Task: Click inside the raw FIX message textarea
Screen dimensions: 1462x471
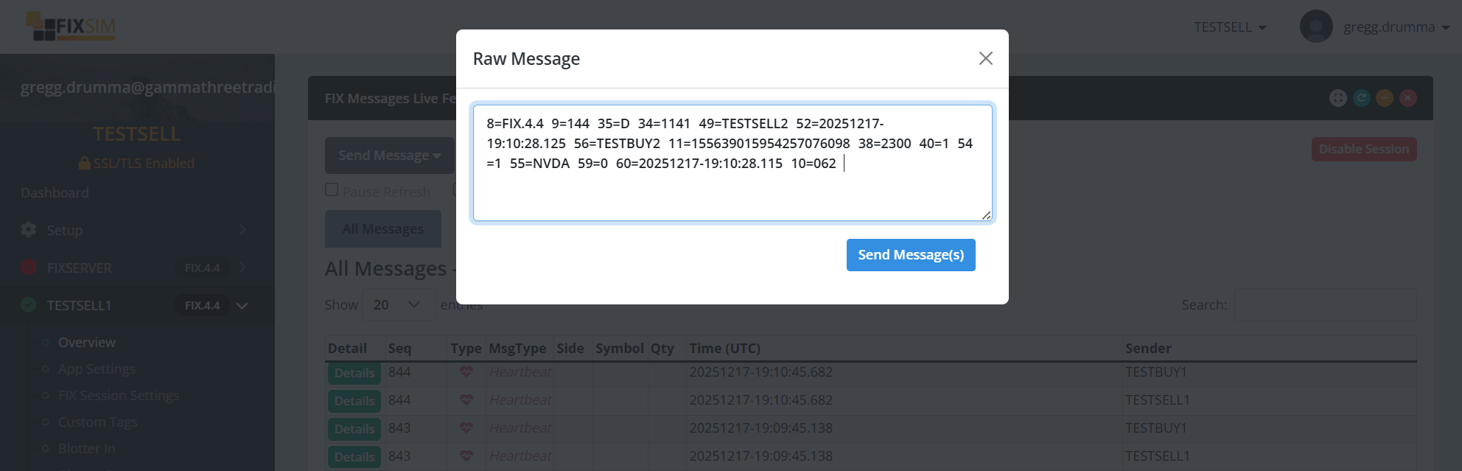Action: (732, 184)
